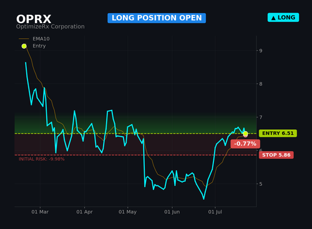Click the LONG POSITION OPEN banner

click(157, 18)
